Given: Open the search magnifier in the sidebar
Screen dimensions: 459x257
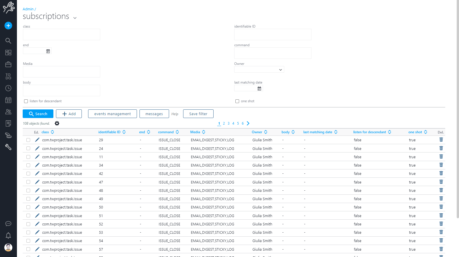Looking at the screenshot, I should pos(8,41).
